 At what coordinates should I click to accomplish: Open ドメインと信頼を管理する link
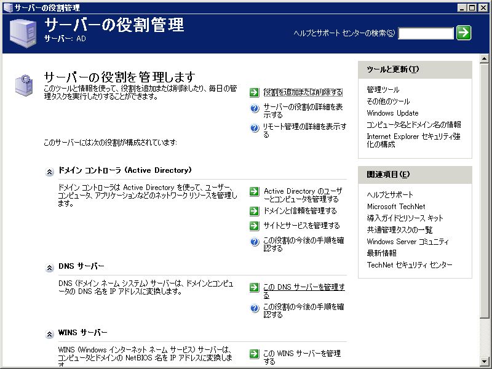coord(300,211)
